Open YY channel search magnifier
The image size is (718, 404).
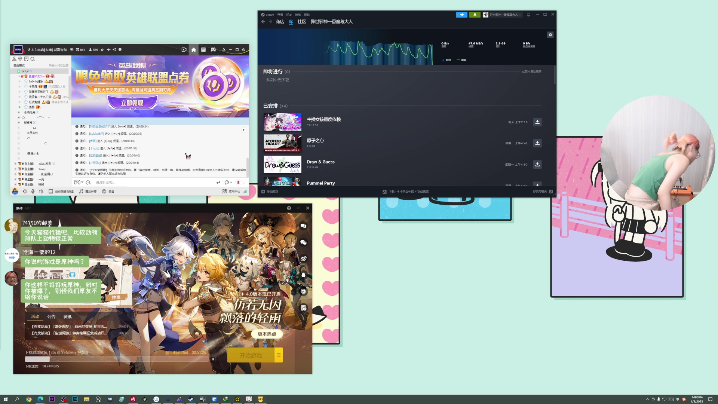tap(33, 59)
